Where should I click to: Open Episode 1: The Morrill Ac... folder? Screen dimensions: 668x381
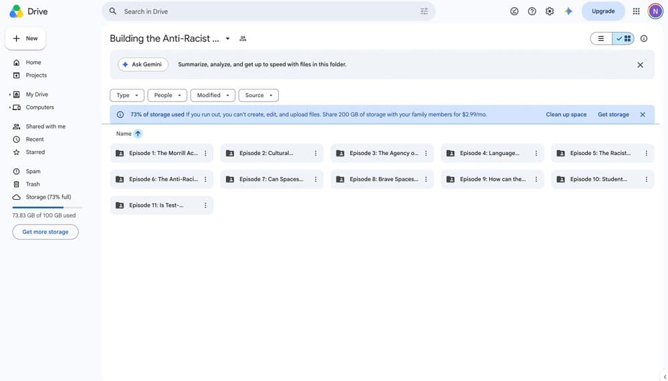pyautogui.click(x=161, y=153)
